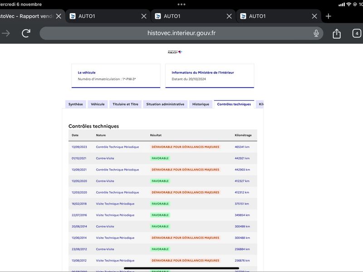Image resolution: width=363 pixels, height=272 pixels.
Task: Click Visite Technique Périodique on 16/02/2018 row
Action: [x=115, y=204]
